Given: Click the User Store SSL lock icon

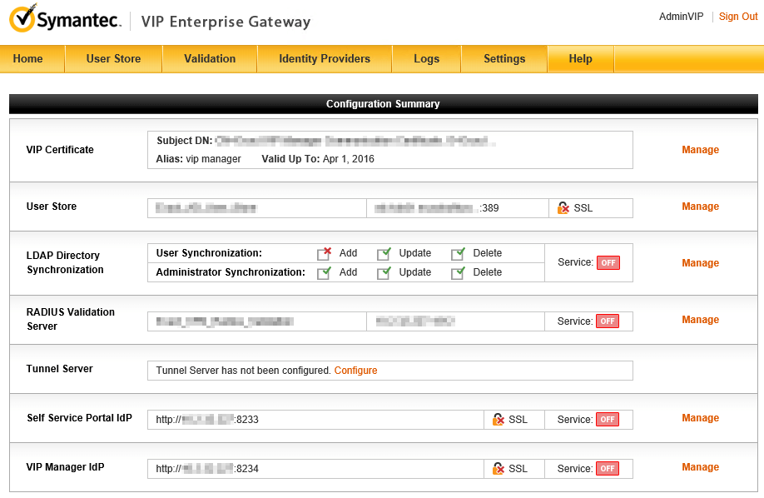Looking at the screenshot, I should click(563, 208).
